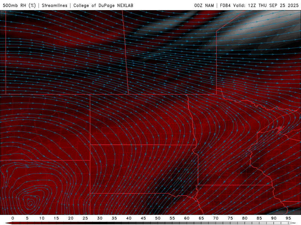The width and height of the screenshot is (301, 225).
Task: Click the white arrow tip at color bar's right end
Action: [x=292, y=223]
